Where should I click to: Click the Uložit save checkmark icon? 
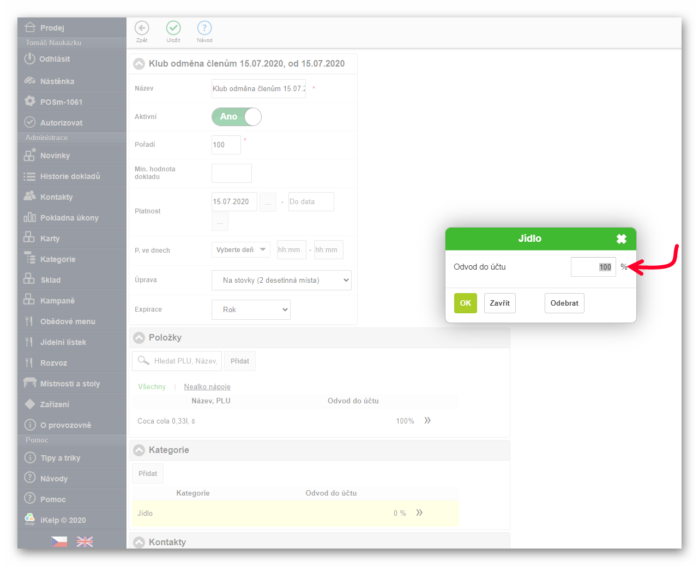[x=173, y=28]
